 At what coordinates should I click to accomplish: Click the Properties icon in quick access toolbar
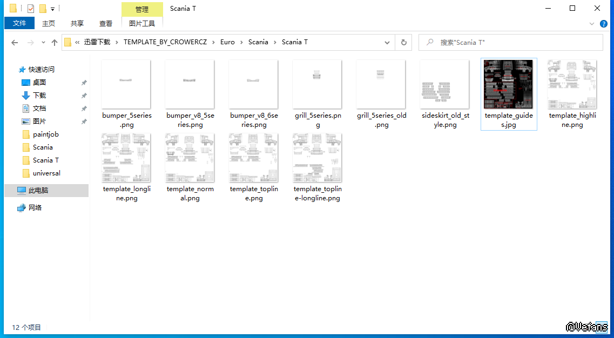(x=31, y=9)
